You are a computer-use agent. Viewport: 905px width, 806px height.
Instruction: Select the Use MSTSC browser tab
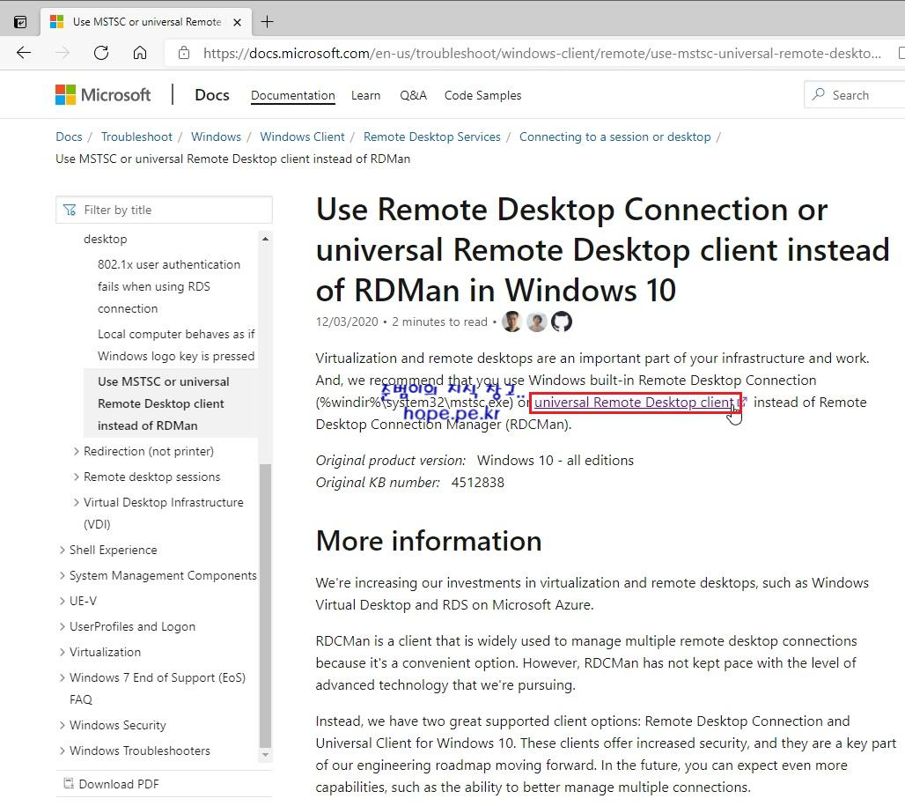tap(147, 22)
